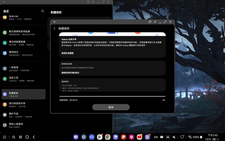The width and height of the screenshot is (225, 141).
Task: Open Accessibility (協助工具) settings
Action: 23,79
